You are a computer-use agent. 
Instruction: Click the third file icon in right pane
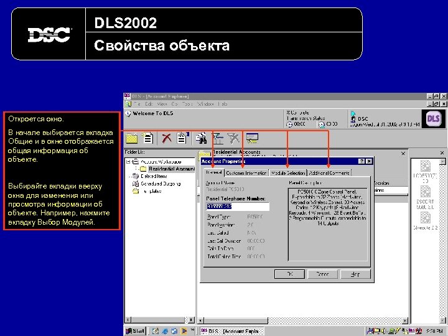[x=425, y=218]
